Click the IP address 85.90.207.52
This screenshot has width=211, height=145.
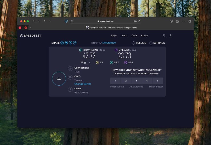click(x=81, y=92)
